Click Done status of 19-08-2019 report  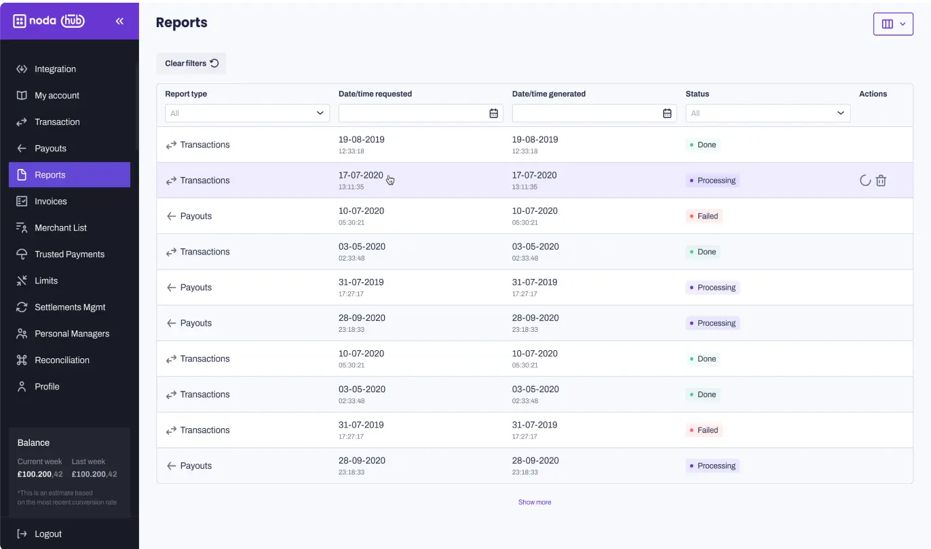[702, 145]
